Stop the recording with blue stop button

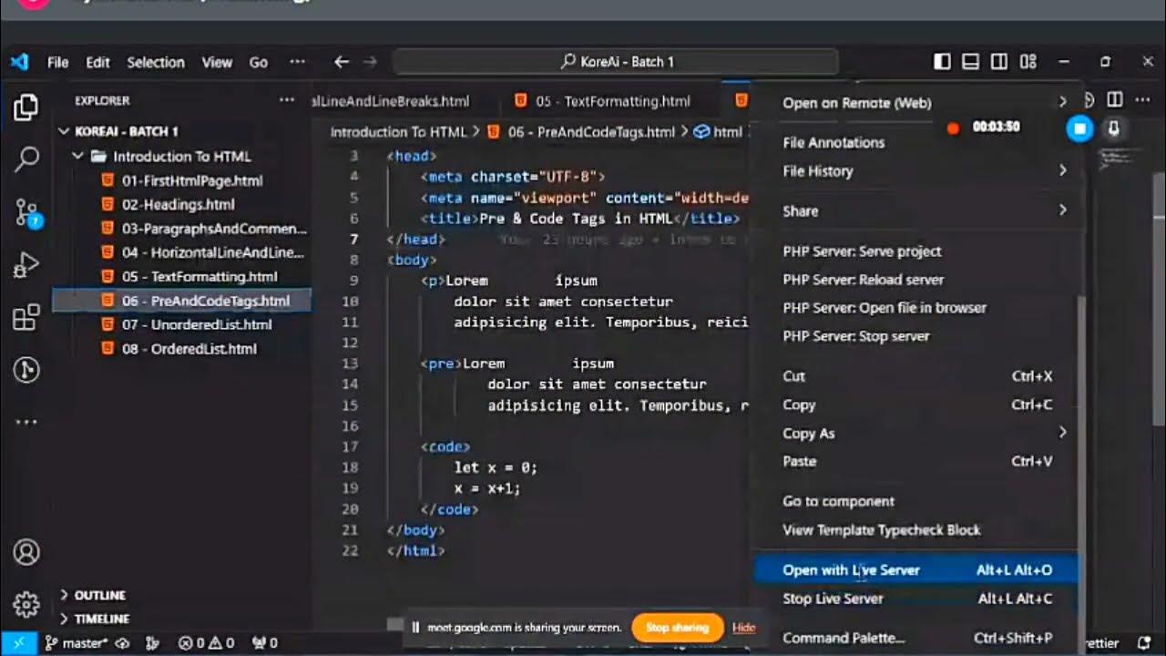click(x=1079, y=128)
